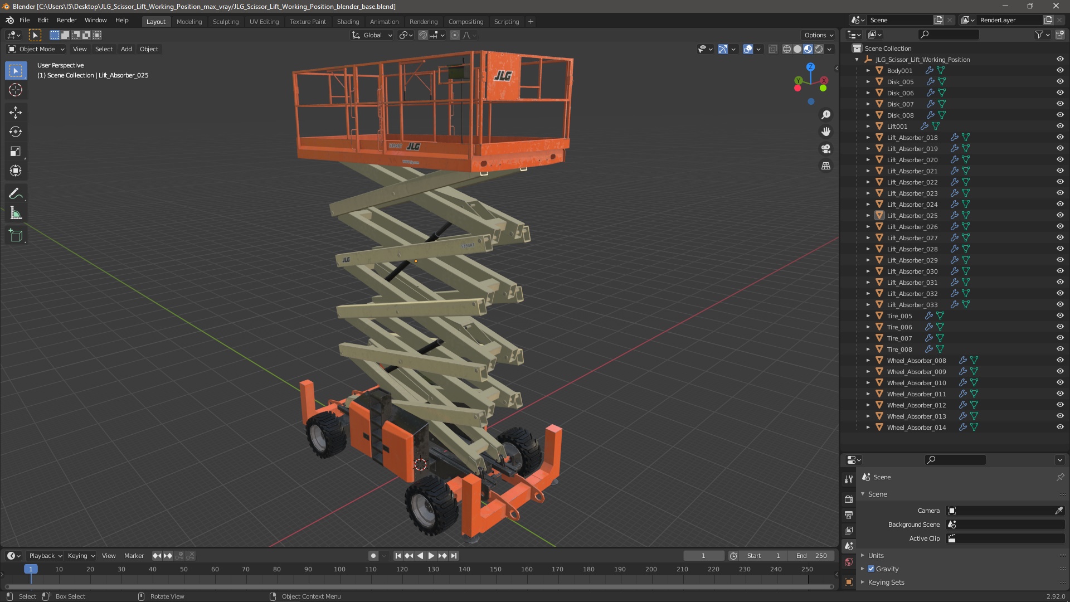Expand Lift_Absorber_018 in the outliner
The height and width of the screenshot is (602, 1070).
coord(868,138)
